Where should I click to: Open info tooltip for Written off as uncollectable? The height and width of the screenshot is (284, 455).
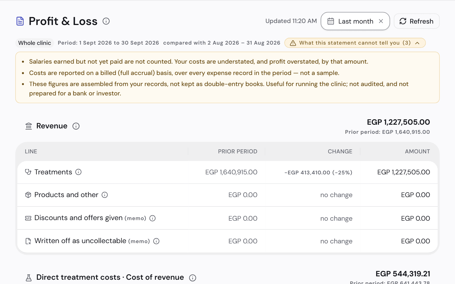[x=156, y=241]
